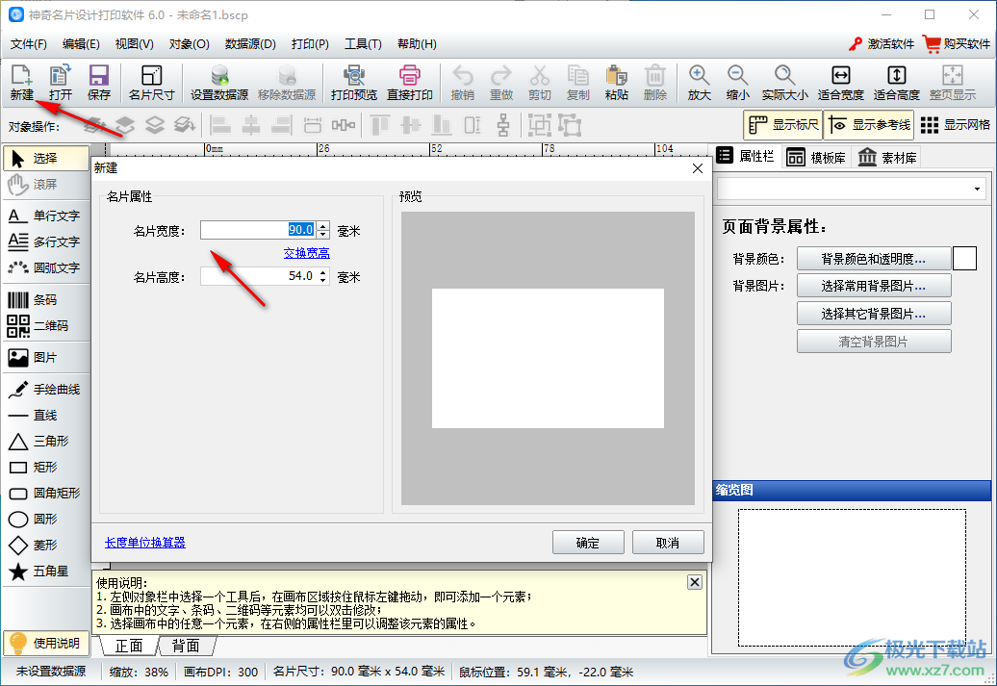This screenshot has height=686, width=997.
Task: Click 背景颜色和透明度 button
Action: pos(874,259)
